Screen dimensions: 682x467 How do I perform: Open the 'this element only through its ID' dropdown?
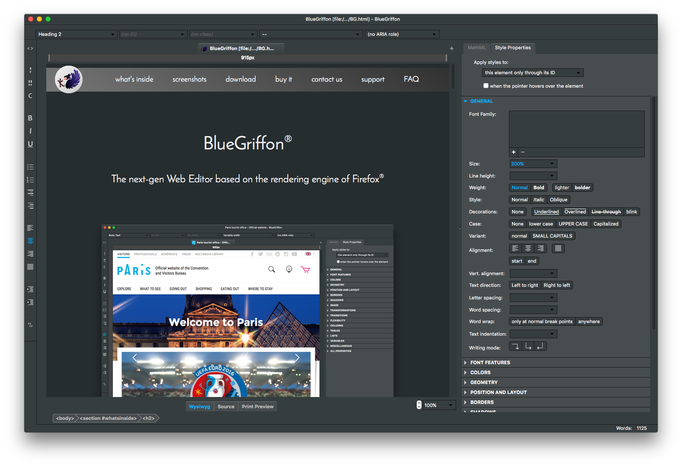tap(533, 73)
